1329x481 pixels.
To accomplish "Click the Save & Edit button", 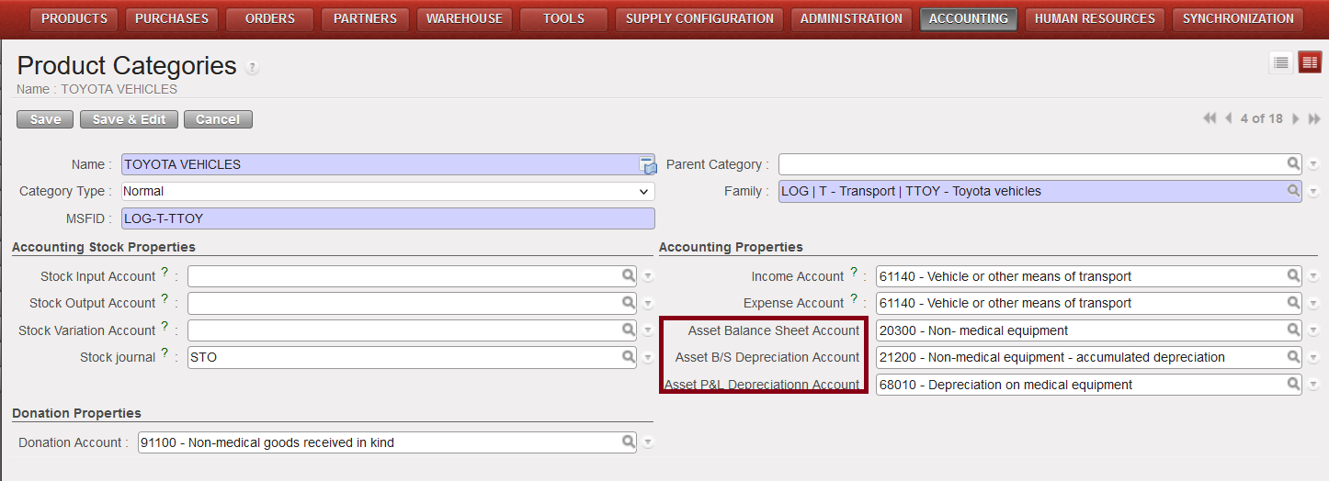I will pos(130,119).
